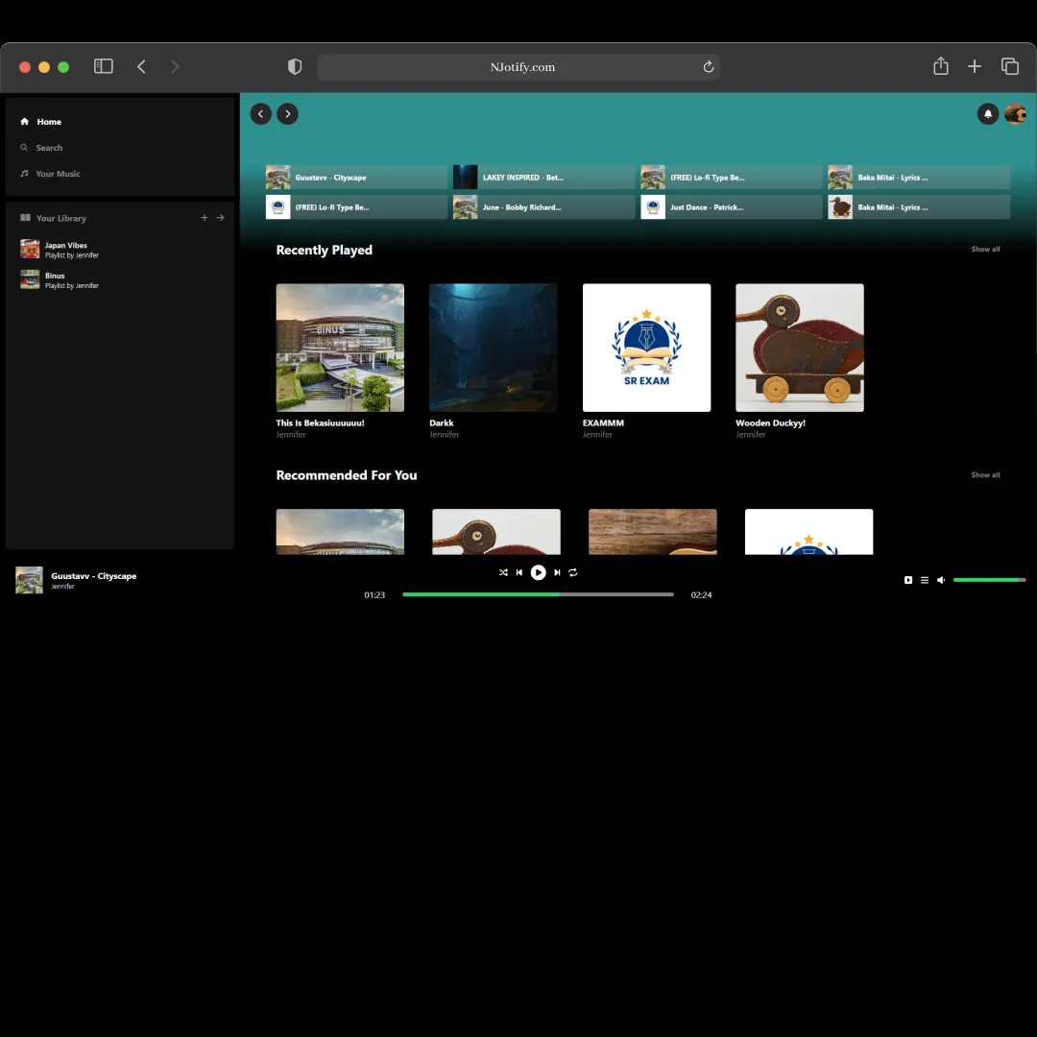Viewport: 1037px width, 1037px height.
Task: Toggle repeat mode
Action: [572, 572]
